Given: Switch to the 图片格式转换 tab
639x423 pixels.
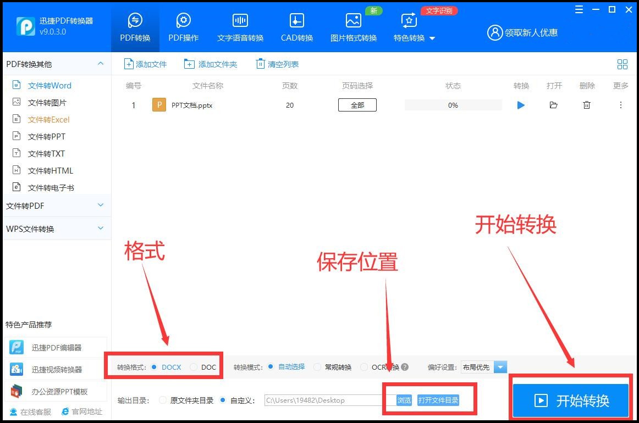Looking at the screenshot, I should click(x=353, y=26).
